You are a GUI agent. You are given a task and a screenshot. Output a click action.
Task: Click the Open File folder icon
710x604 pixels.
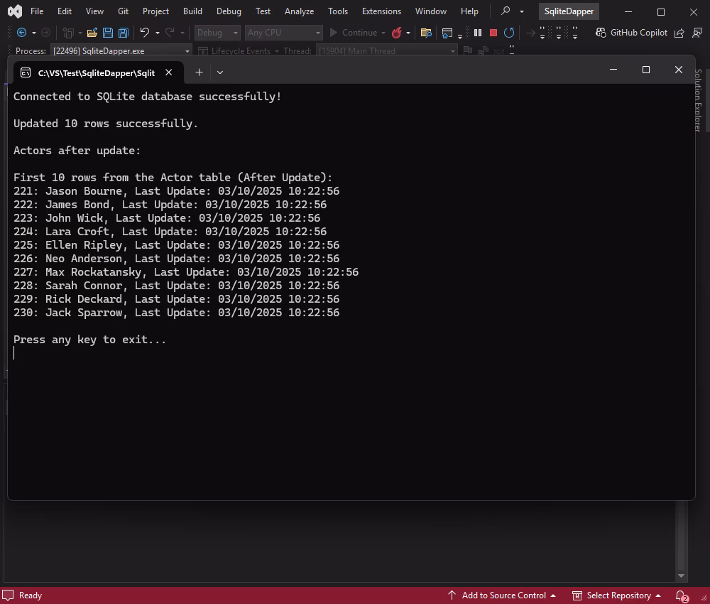click(92, 33)
